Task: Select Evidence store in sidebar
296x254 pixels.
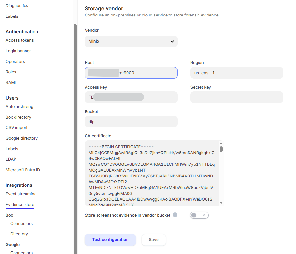Action: (x=20, y=205)
